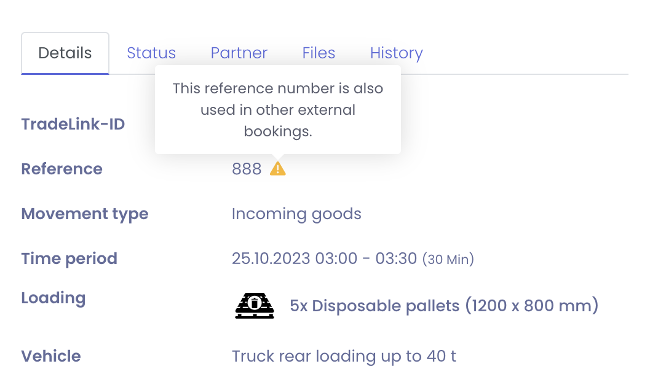Image resolution: width=658 pixels, height=388 pixels.
Task: Select the Movement type label
Action: coord(85,214)
